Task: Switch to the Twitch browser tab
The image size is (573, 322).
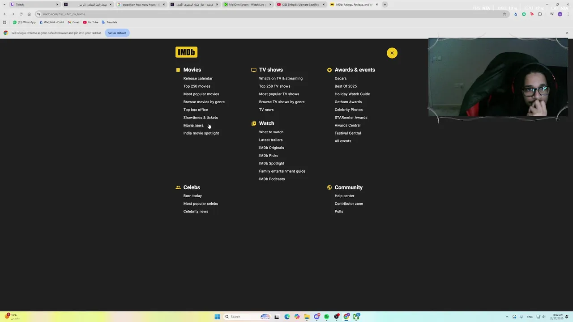Action: pos(35,4)
